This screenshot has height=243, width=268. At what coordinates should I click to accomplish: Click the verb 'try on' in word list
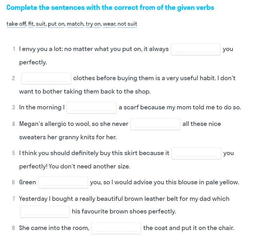click(93, 24)
